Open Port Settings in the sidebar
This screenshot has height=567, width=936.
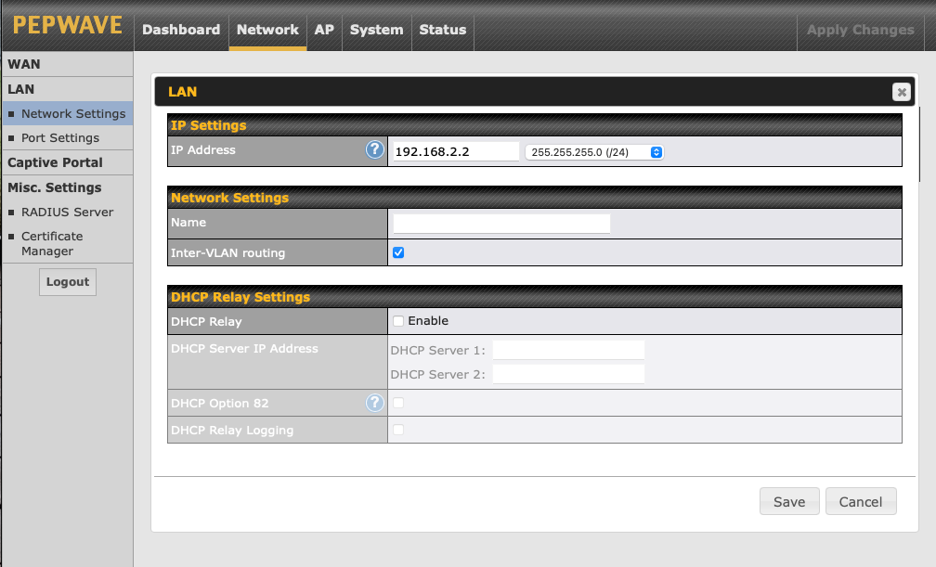[60, 138]
